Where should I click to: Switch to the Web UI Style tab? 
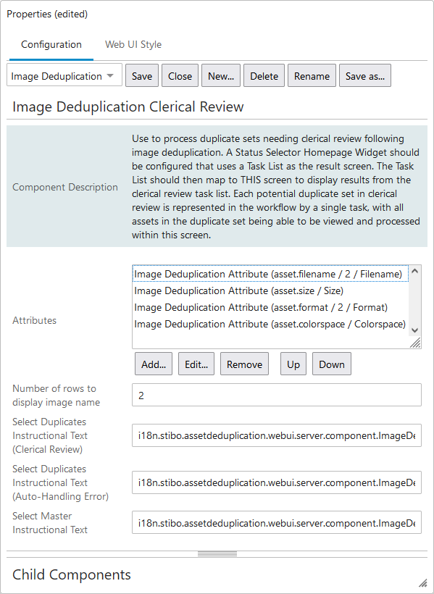pos(133,45)
